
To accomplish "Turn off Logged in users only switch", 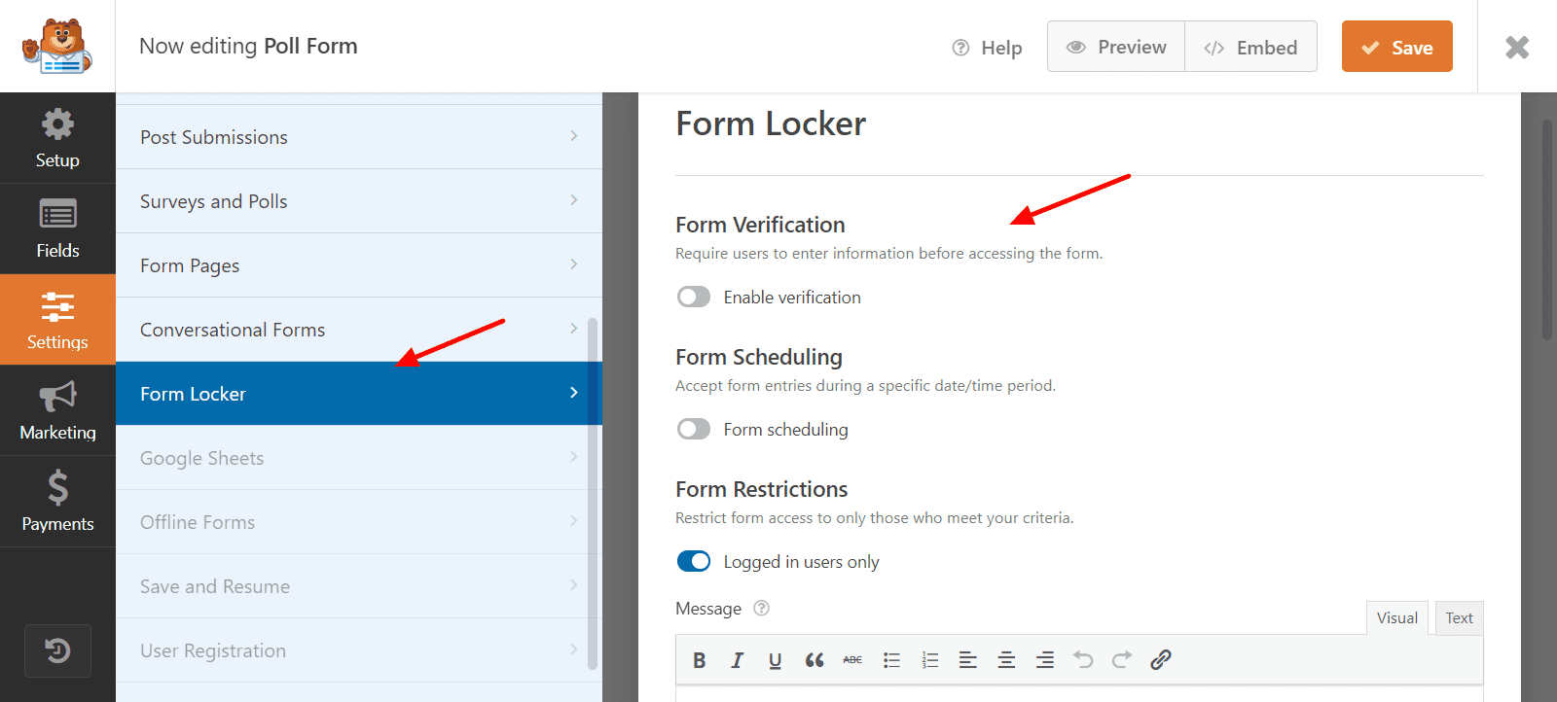I will pos(694,561).
